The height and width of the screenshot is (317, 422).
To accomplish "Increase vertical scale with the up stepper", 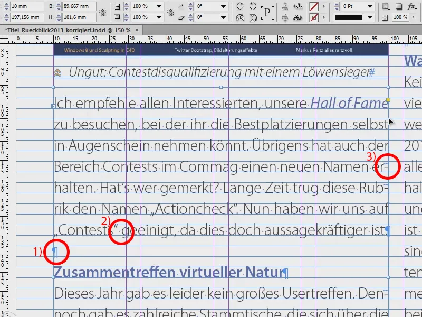I will point(126,15).
